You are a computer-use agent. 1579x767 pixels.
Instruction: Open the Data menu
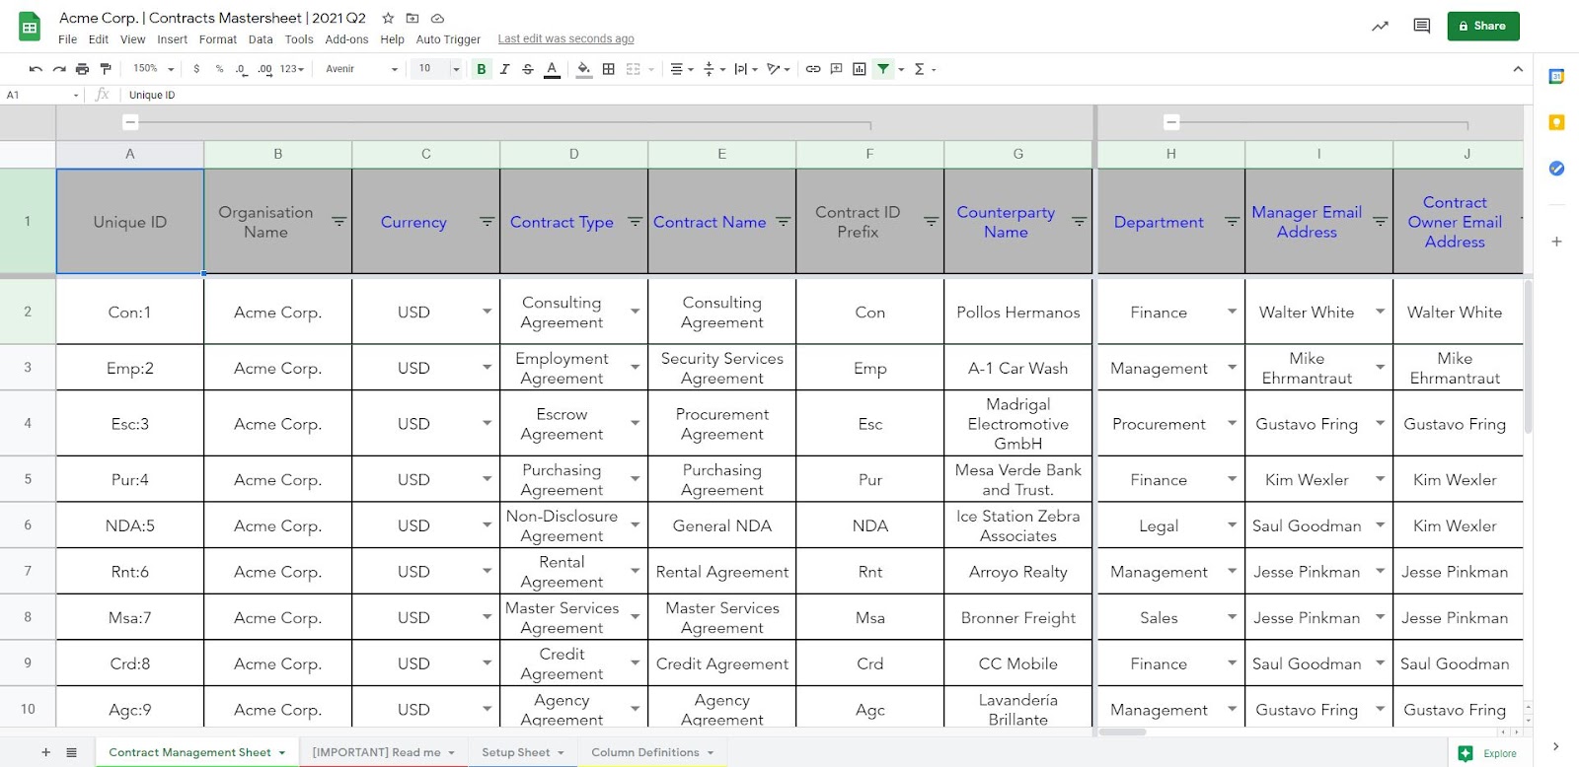point(261,39)
